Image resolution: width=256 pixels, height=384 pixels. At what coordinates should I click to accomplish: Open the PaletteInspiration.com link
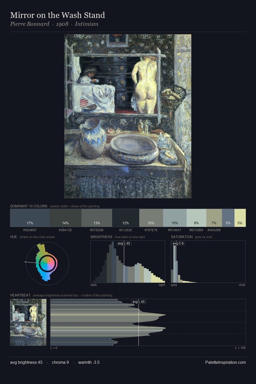pos(226,362)
